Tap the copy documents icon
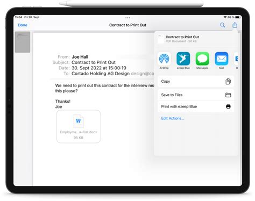 click(228, 82)
